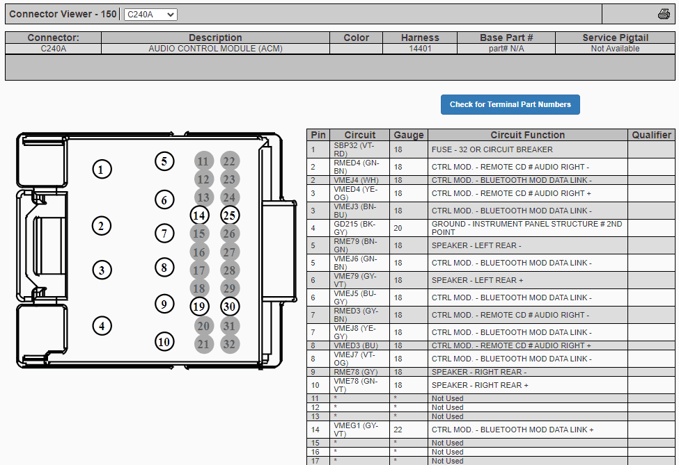Image resolution: width=679 pixels, height=465 pixels.
Task: Click pin 6 on connector diagram
Action: pyautogui.click(x=164, y=199)
